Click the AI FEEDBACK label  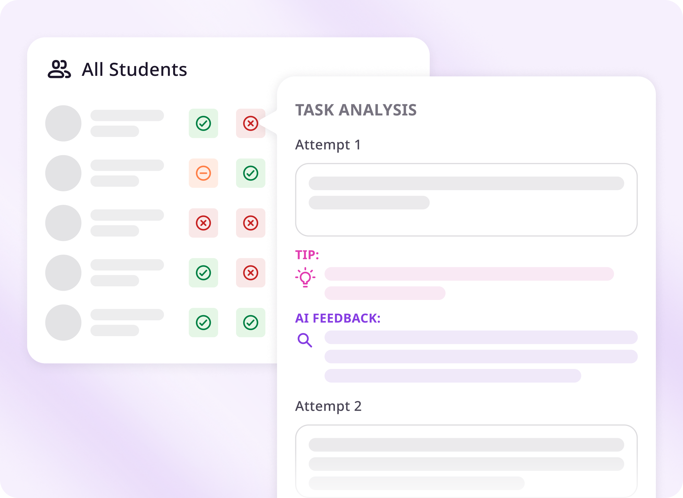[338, 318]
